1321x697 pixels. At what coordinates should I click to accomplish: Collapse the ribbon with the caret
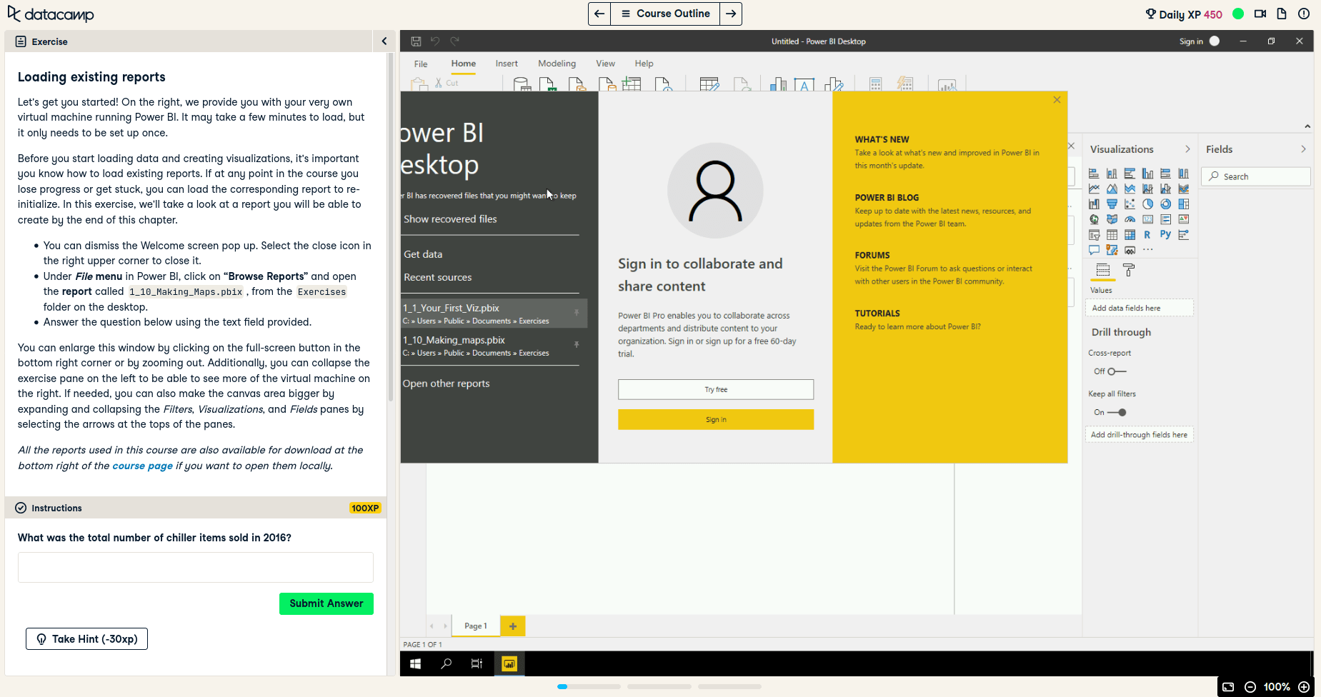1307,126
